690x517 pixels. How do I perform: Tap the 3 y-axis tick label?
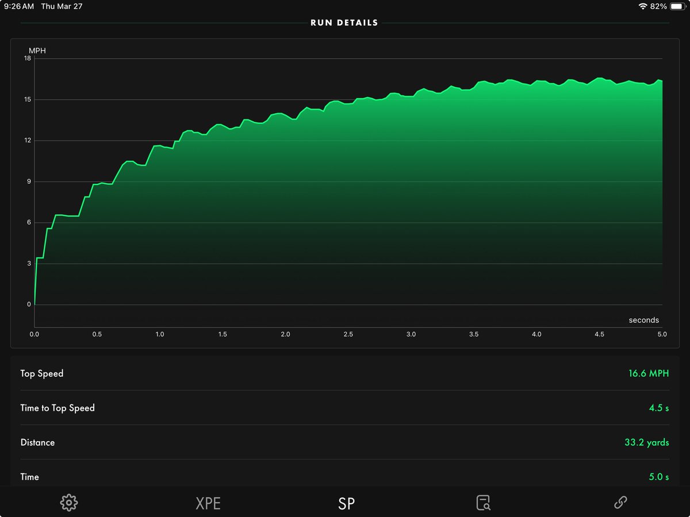tap(29, 264)
